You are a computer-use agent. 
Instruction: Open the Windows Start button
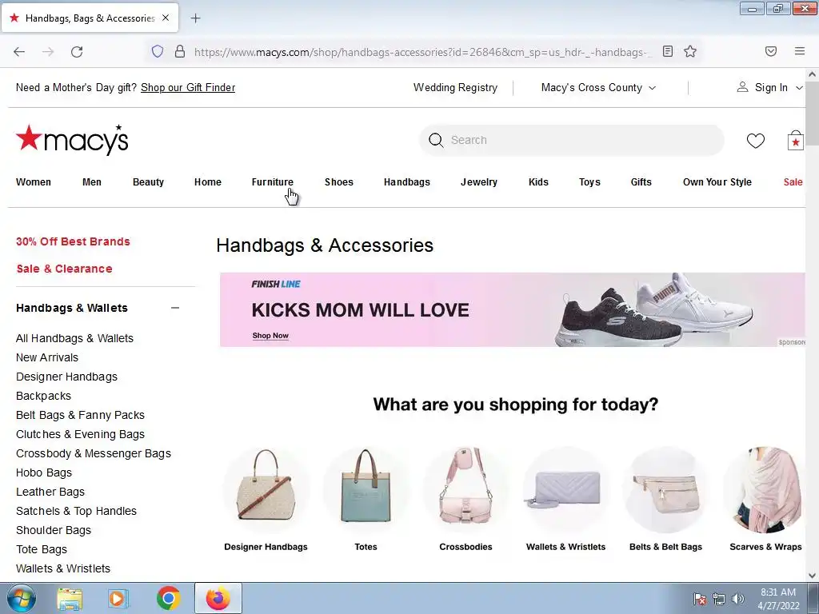21,598
